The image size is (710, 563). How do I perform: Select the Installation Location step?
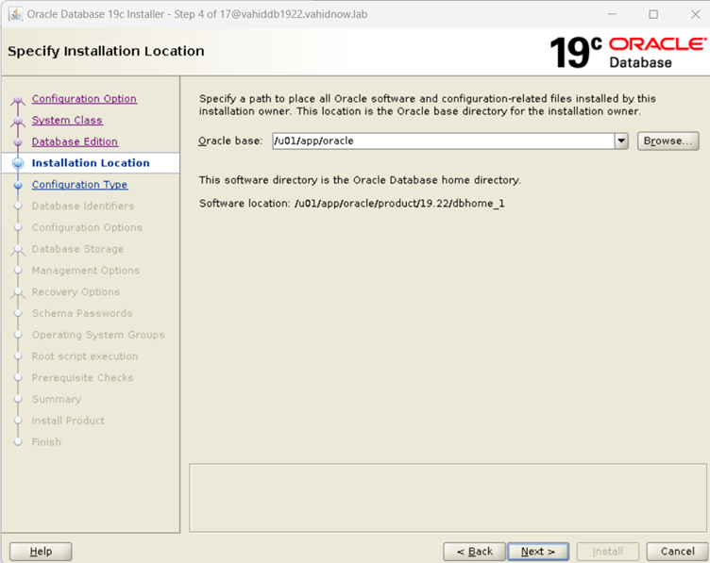click(91, 163)
